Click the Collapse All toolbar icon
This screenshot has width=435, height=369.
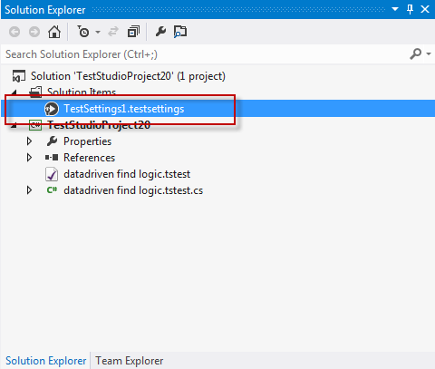133,32
